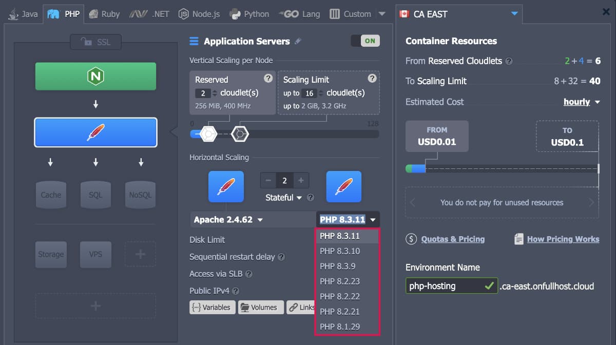This screenshot has height=345, width=616.
Task: Open the Variables settings
Action: (x=213, y=308)
